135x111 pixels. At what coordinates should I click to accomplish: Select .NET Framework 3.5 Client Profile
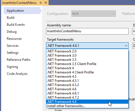point(87,64)
